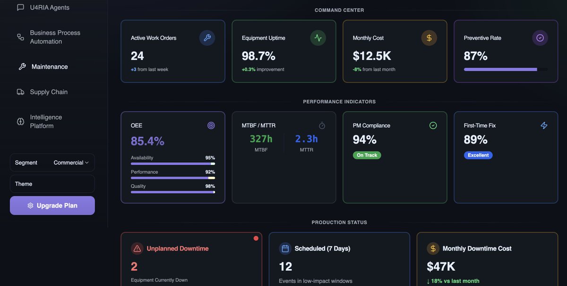Click the PERFORMANCE INDICATORS heading
The width and height of the screenshot is (567, 286).
(339, 101)
